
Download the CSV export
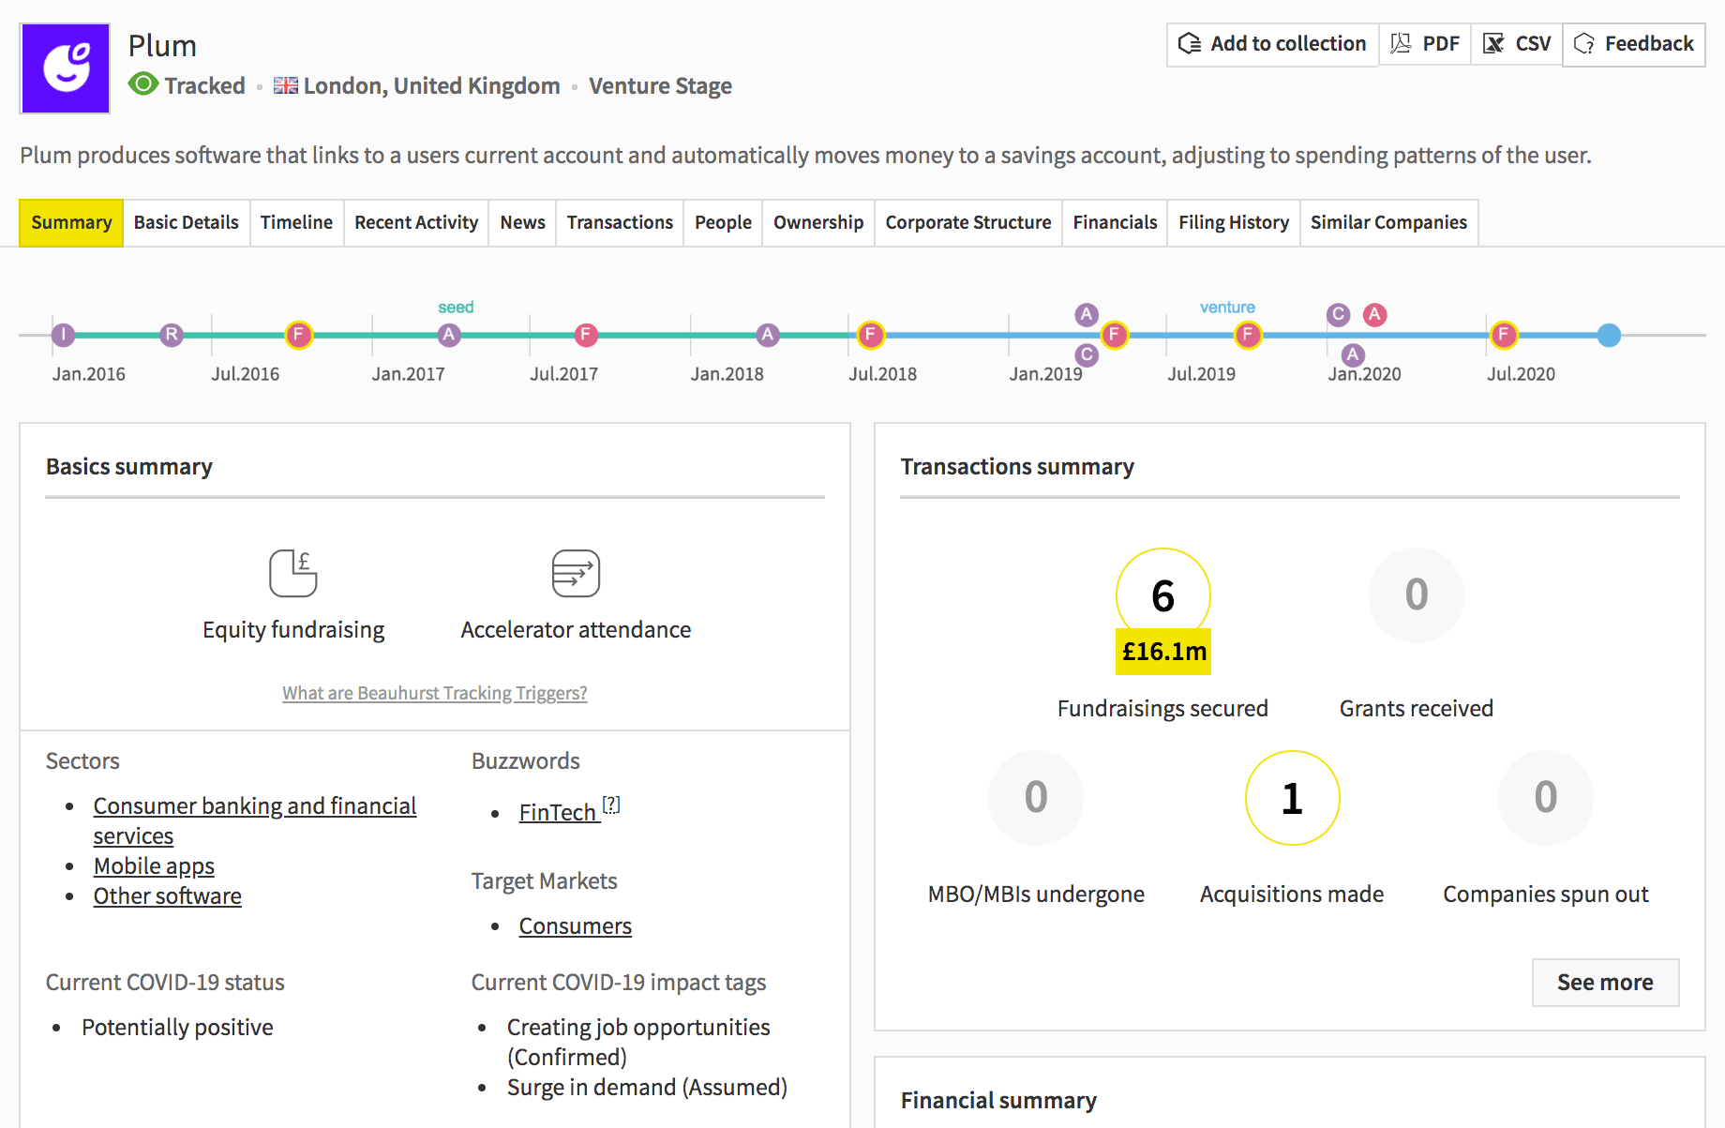1517,44
